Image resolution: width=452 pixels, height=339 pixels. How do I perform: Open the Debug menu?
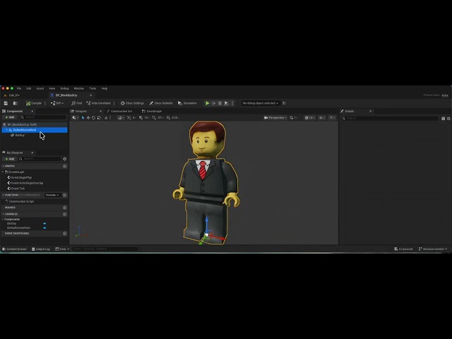point(64,88)
